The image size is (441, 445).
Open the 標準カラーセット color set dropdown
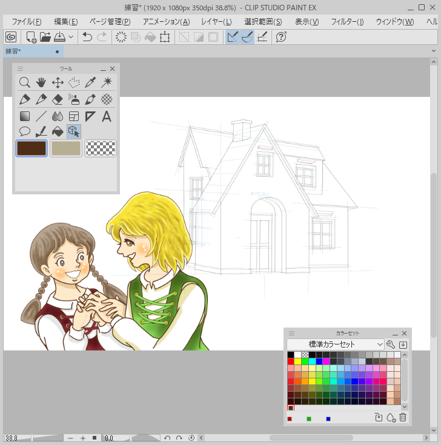335,344
